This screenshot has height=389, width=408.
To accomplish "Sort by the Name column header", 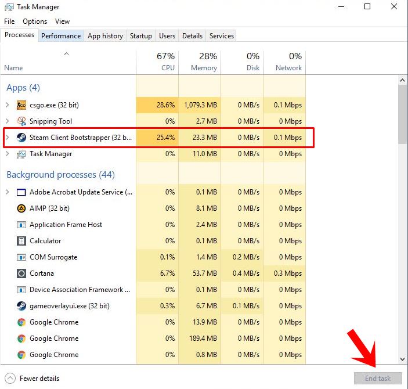I will coord(68,63).
